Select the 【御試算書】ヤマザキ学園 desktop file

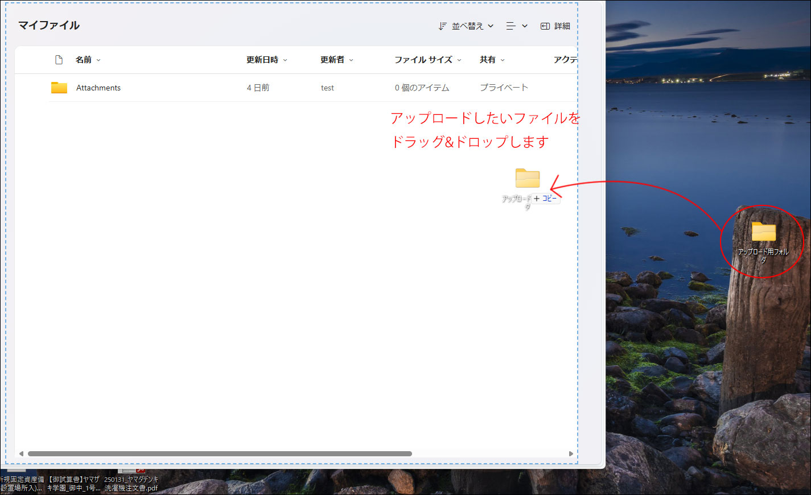[x=73, y=484]
